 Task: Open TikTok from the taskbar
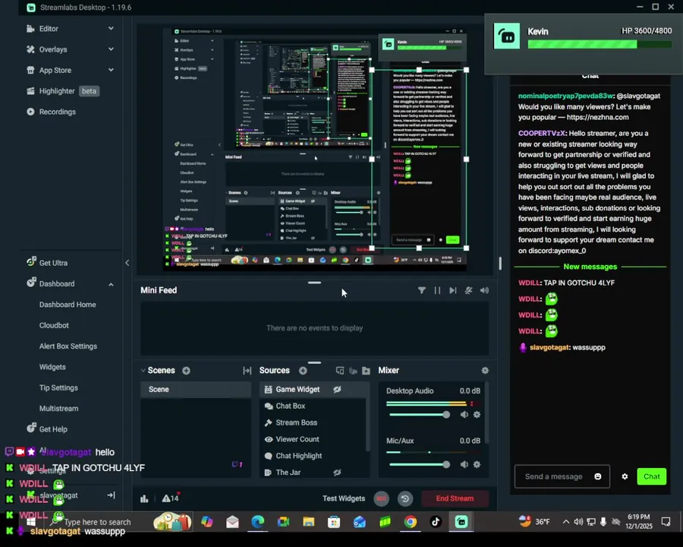pos(436,522)
